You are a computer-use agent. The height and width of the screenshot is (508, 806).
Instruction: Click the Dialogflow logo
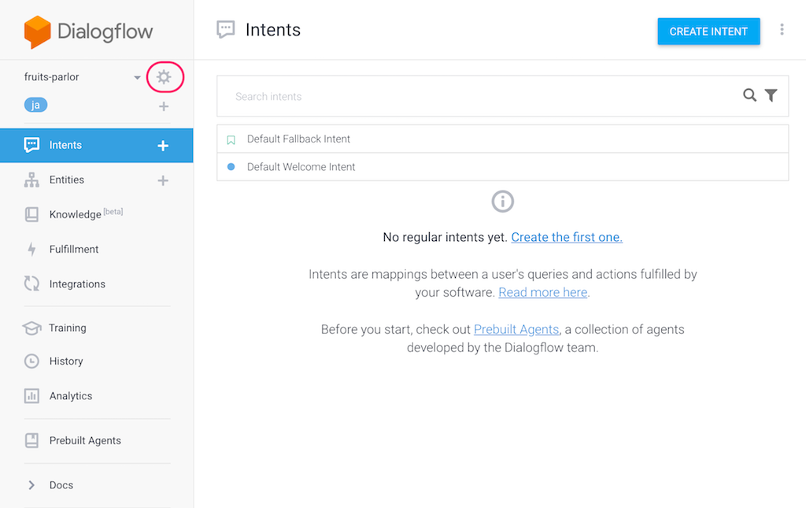88,32
